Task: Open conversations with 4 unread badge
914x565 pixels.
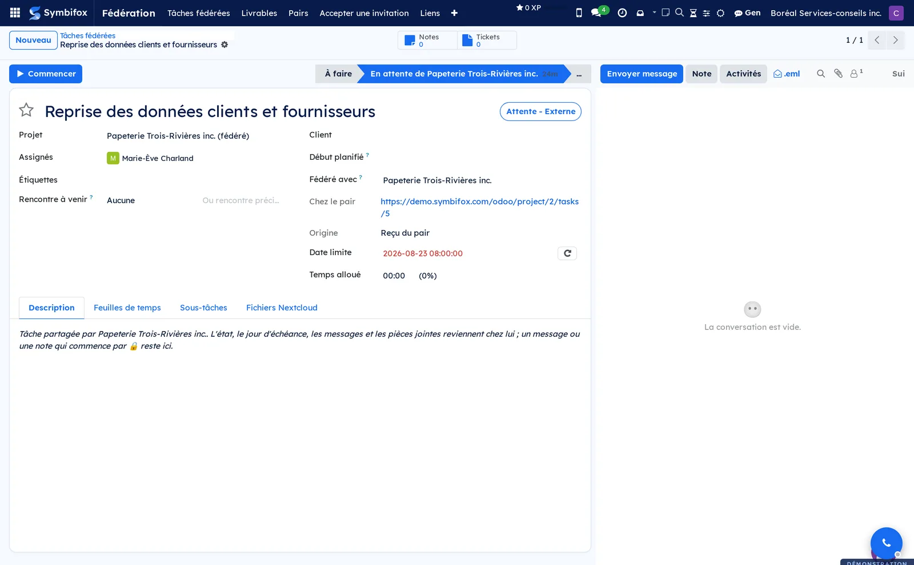Action: (599, 11)
